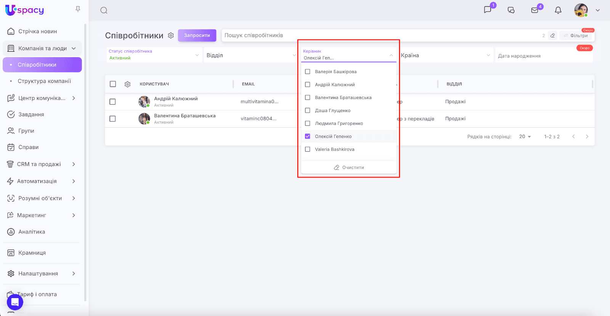Uncheck the Олексій Гепенко option
The image size is (610, 316).
pos(308,136)
